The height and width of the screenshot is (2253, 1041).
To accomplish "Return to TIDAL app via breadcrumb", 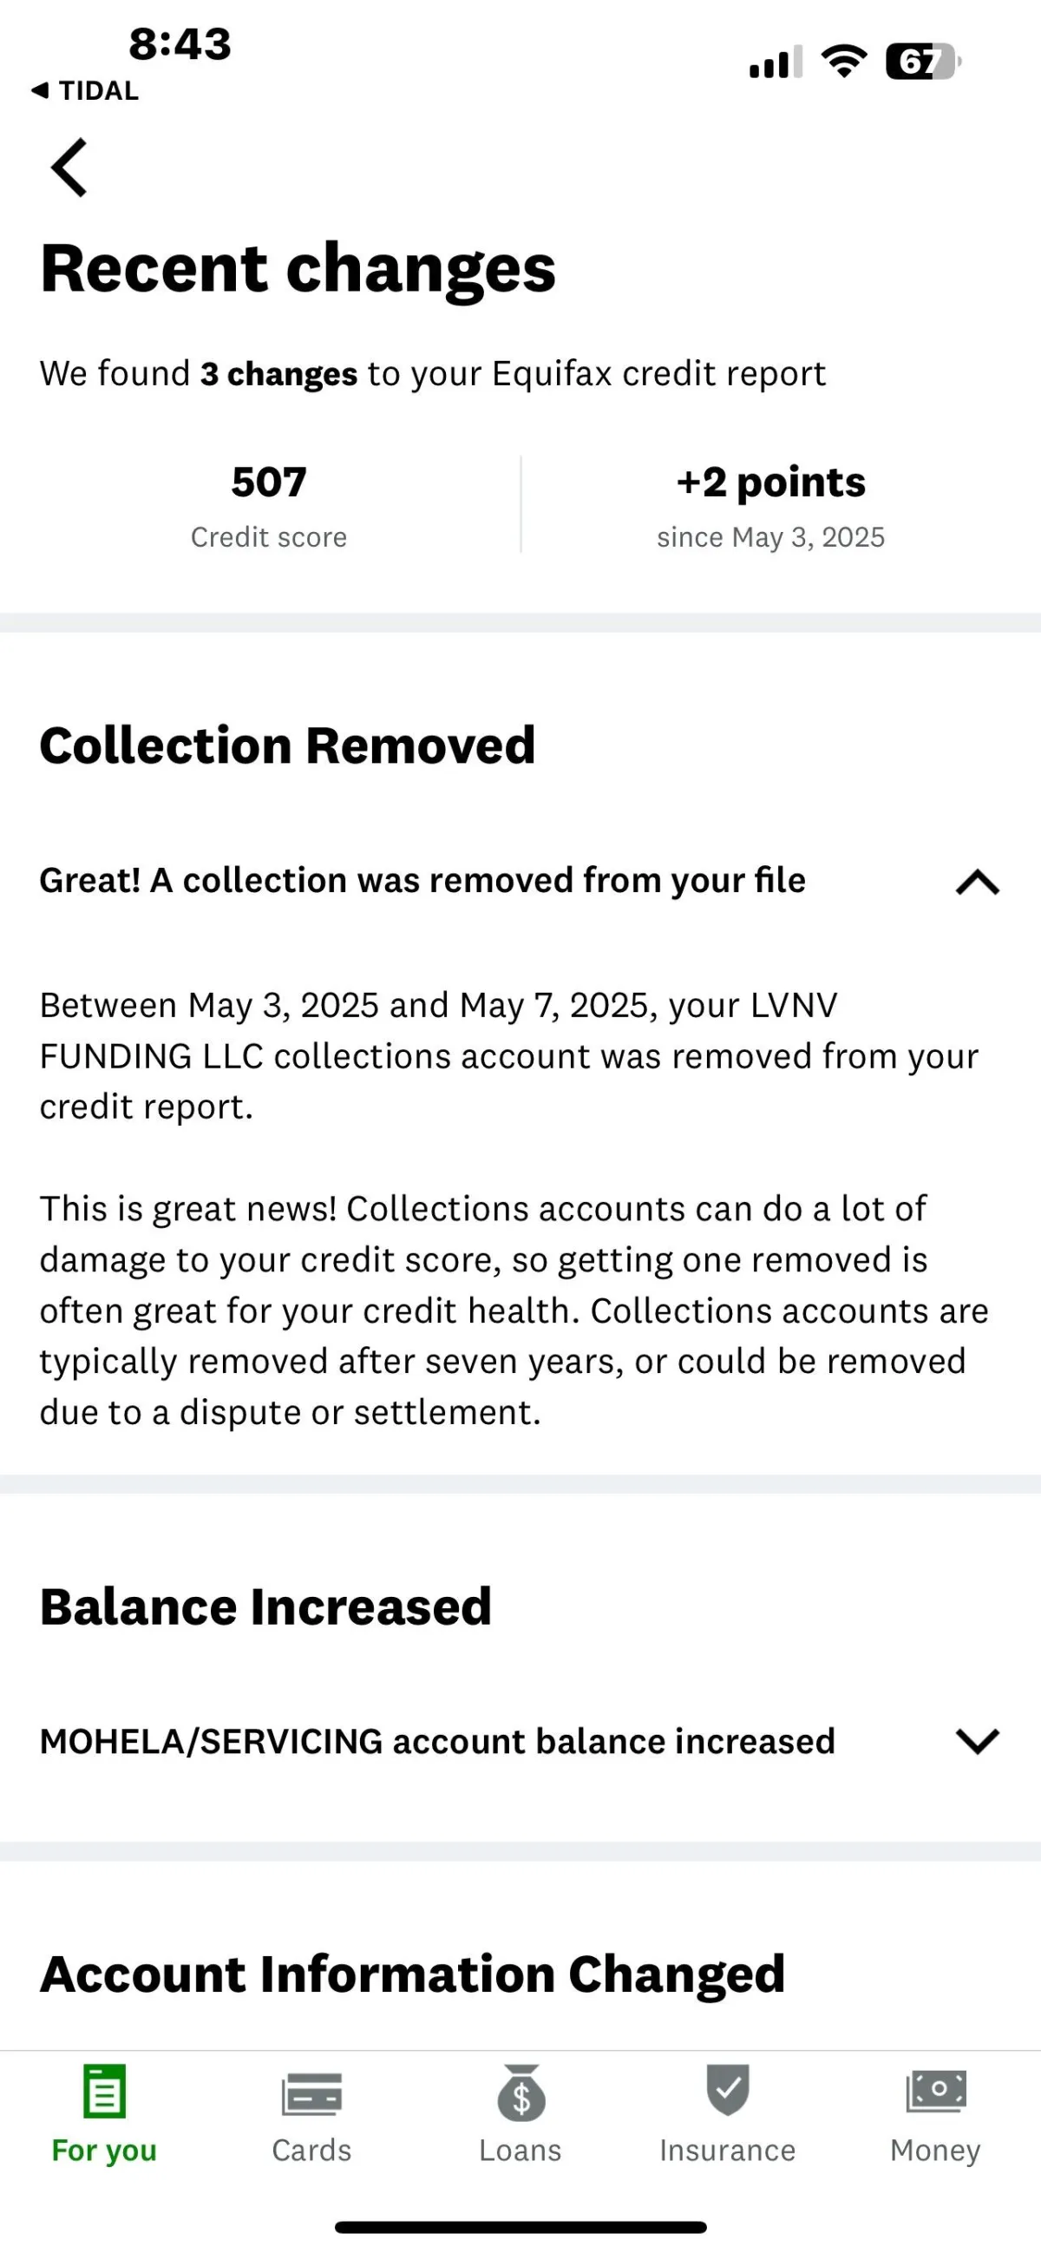I will [x=85, y=91].
